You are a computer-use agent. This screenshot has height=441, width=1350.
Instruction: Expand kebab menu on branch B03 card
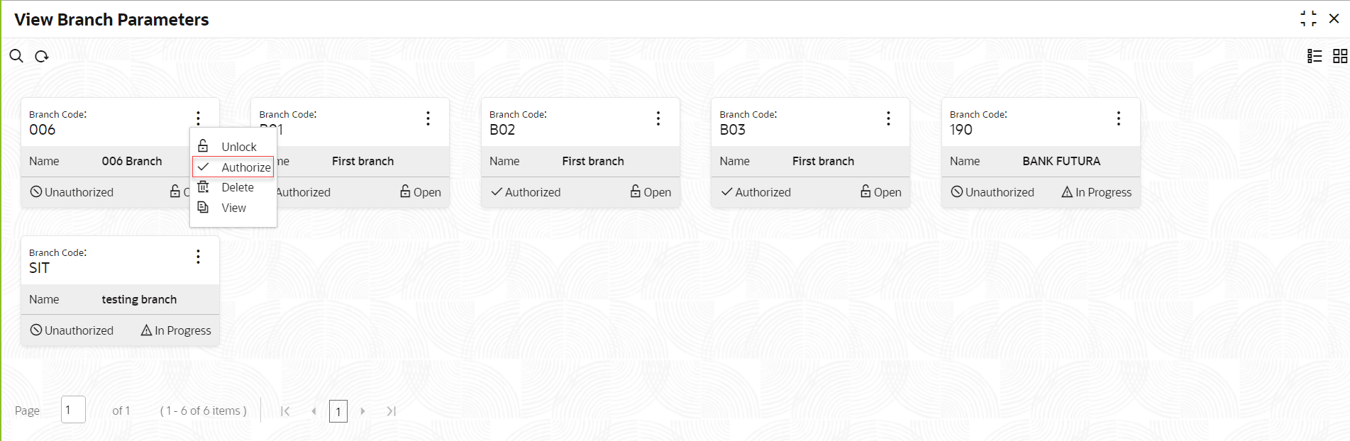[x=888, y=118]
